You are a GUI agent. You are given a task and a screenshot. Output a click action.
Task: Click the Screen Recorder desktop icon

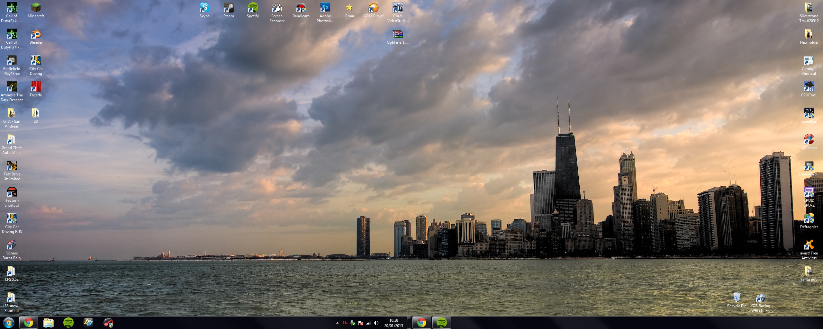click(277, 13)
